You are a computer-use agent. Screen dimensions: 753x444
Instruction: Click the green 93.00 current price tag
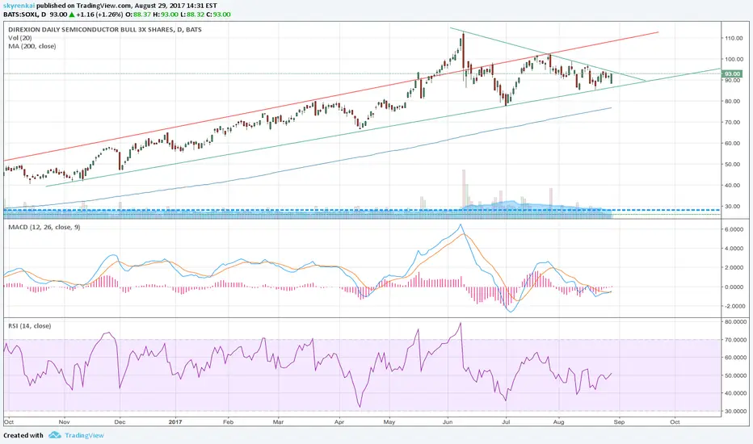click(732, 74)
